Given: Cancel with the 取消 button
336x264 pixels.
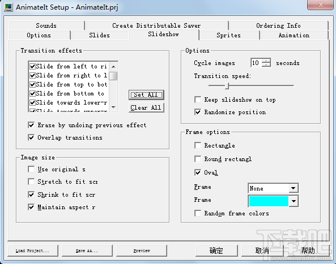Looking at the screenshot, I should (262, 251).
